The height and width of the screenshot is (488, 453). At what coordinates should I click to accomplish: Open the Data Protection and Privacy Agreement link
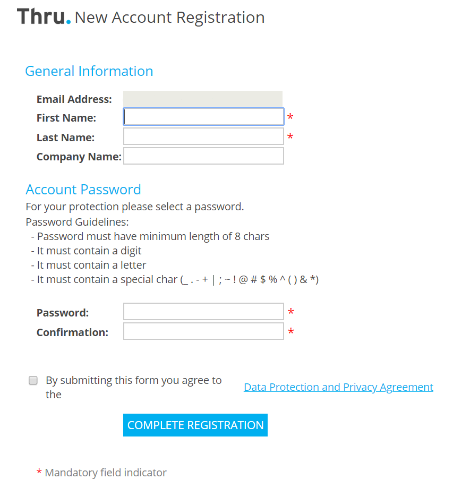pos(338,387)
